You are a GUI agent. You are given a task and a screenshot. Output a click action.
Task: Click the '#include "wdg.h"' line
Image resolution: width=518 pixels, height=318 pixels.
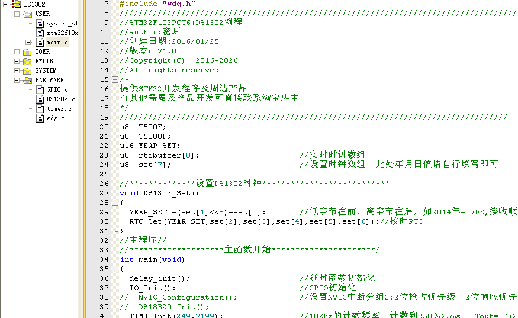click(x=157, y=4)
